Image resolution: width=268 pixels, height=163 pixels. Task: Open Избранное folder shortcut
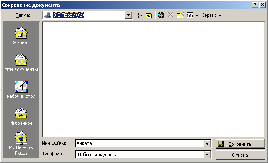21,117
